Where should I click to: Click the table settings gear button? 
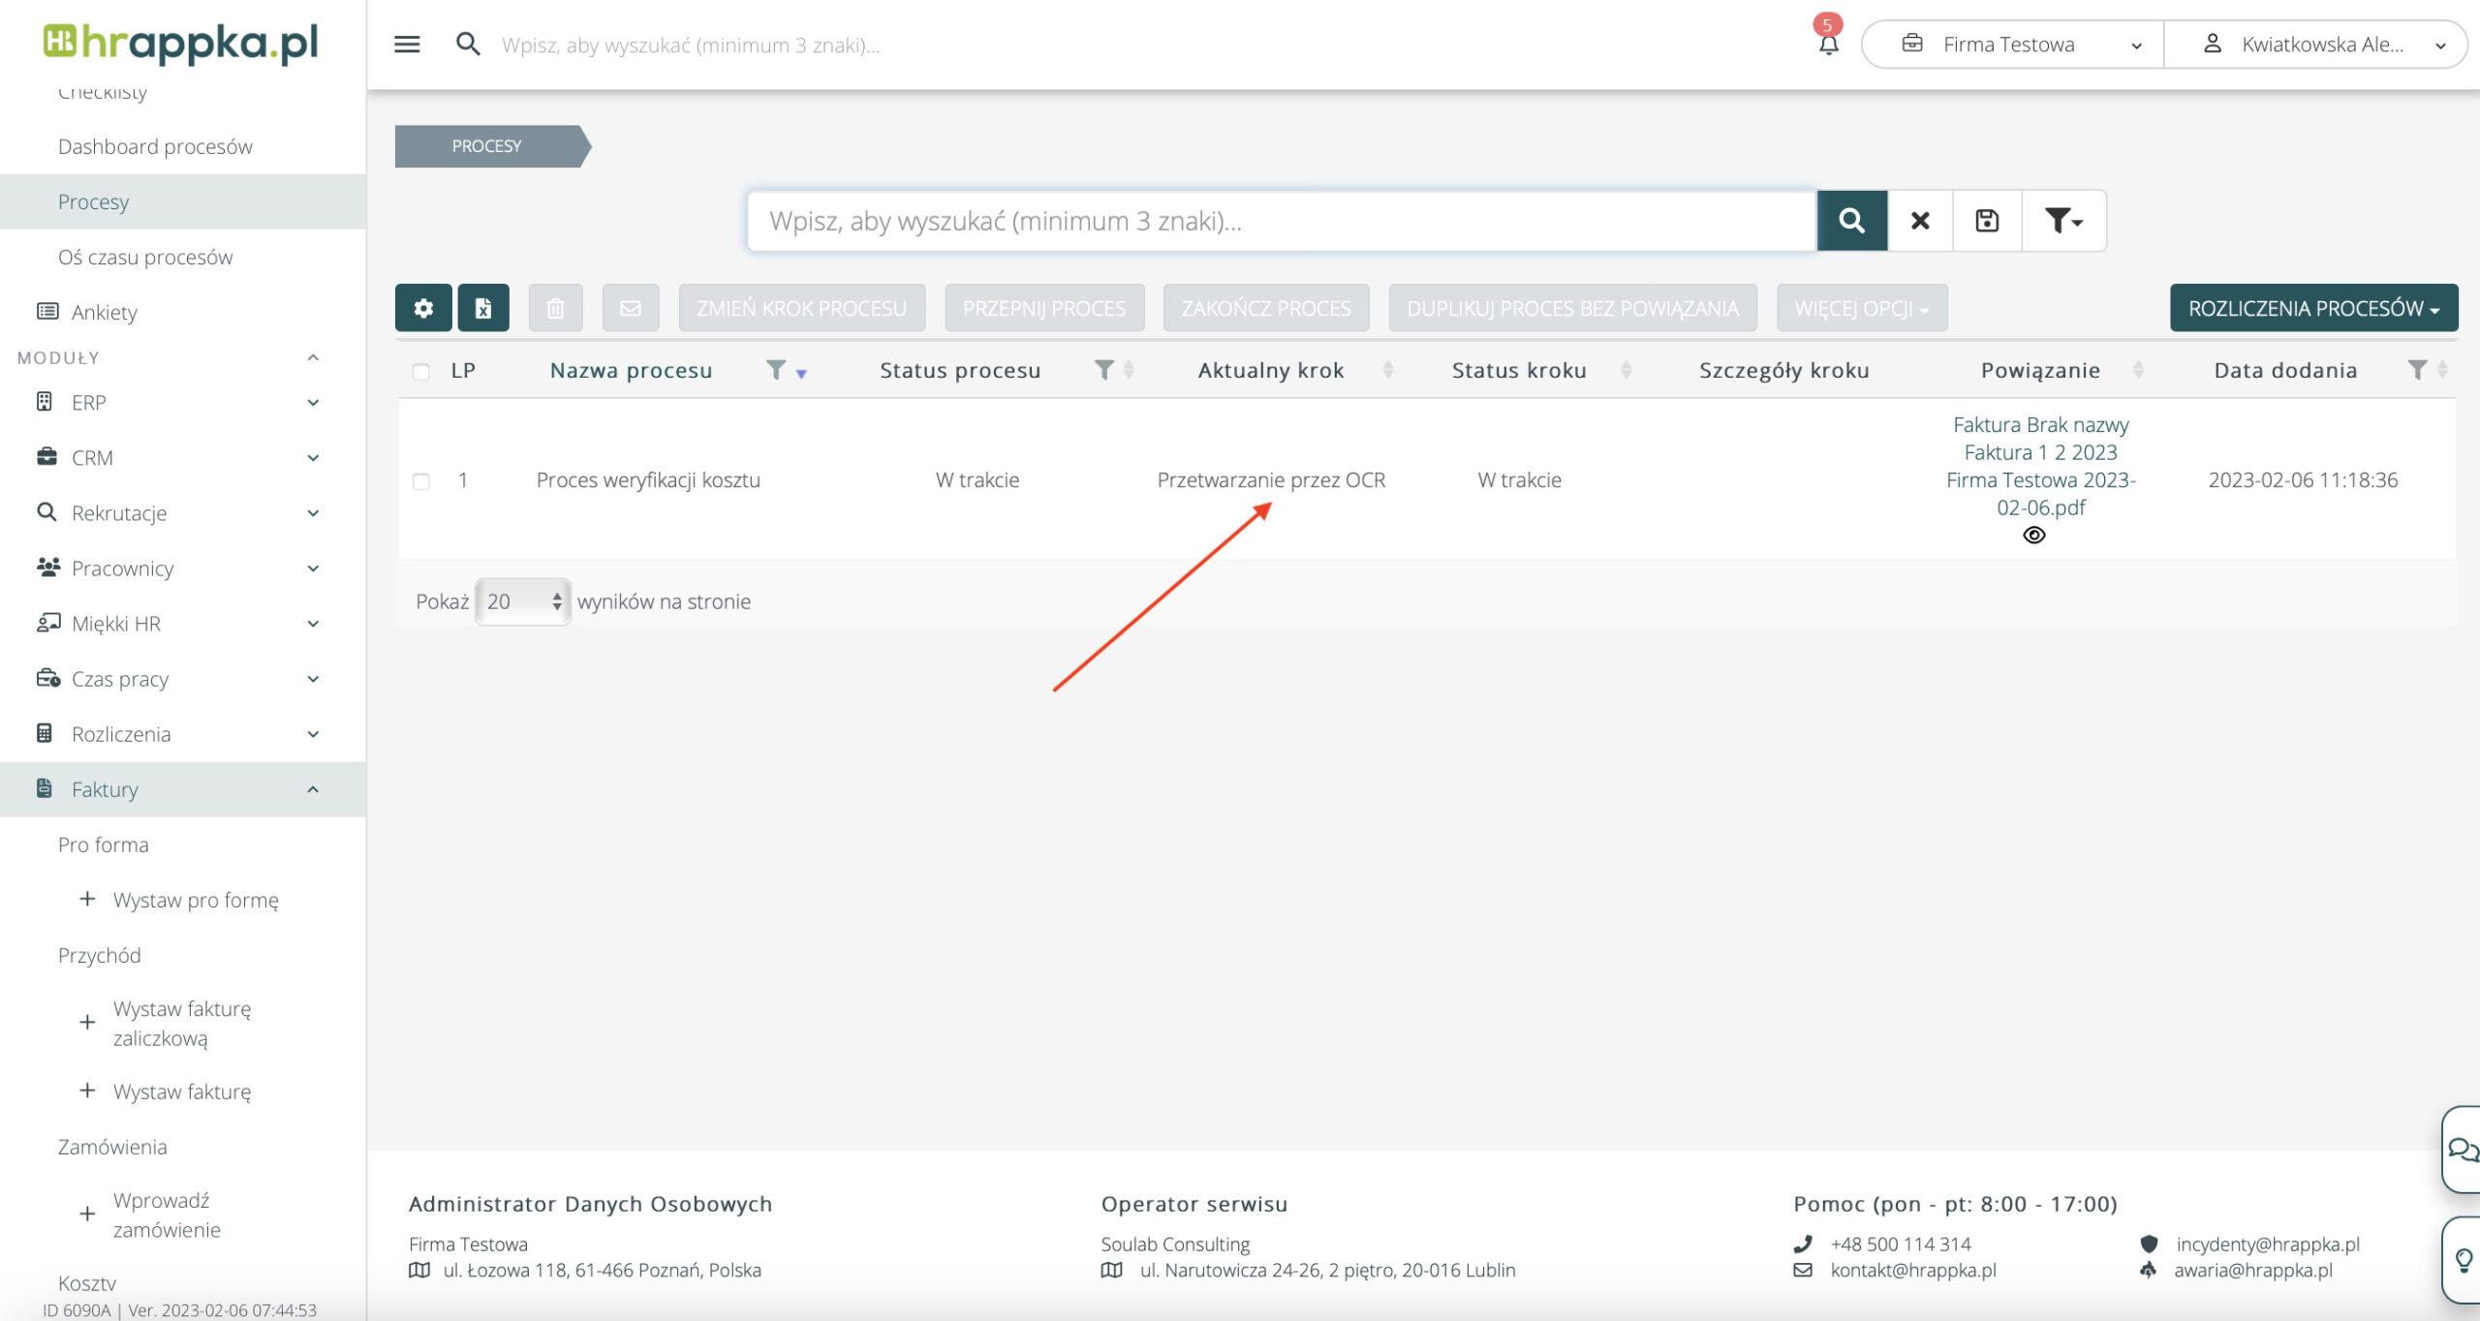423,308
